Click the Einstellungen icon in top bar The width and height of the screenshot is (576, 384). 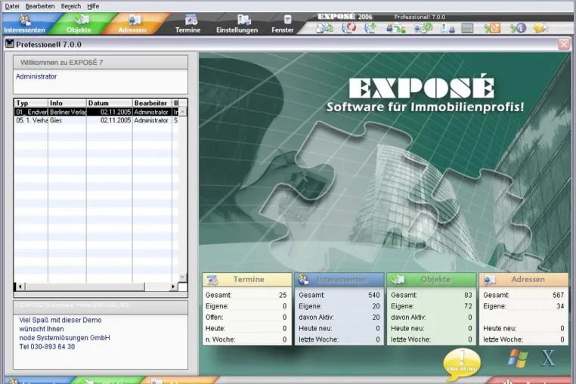(243, 20)
